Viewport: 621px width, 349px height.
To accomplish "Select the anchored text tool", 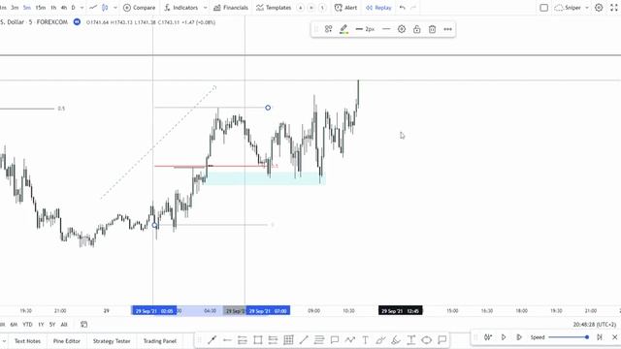I will coord(411,339).
